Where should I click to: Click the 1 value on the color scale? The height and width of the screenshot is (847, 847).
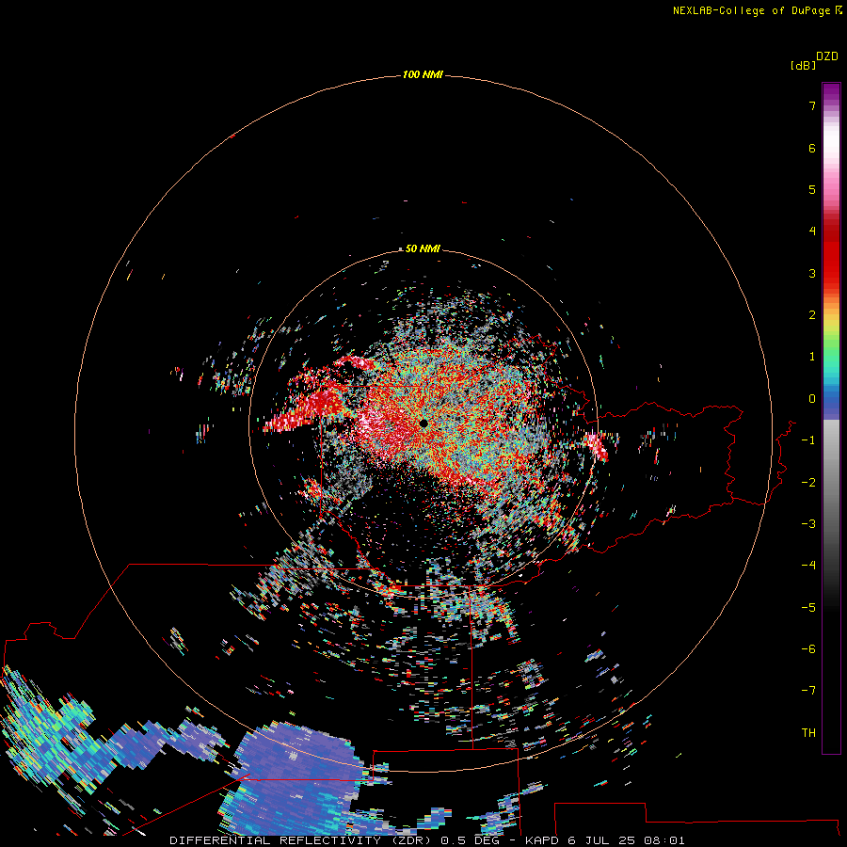click(812, 357)
